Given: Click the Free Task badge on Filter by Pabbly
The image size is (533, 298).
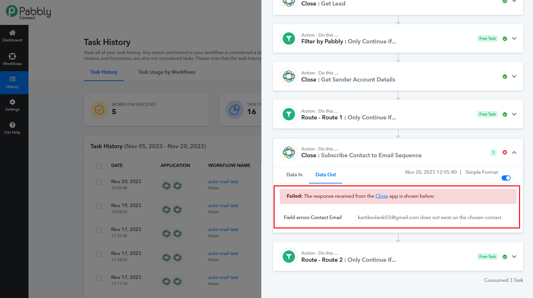Looking at the screenshot, I should pyautogui.click(x=487, y=39).
